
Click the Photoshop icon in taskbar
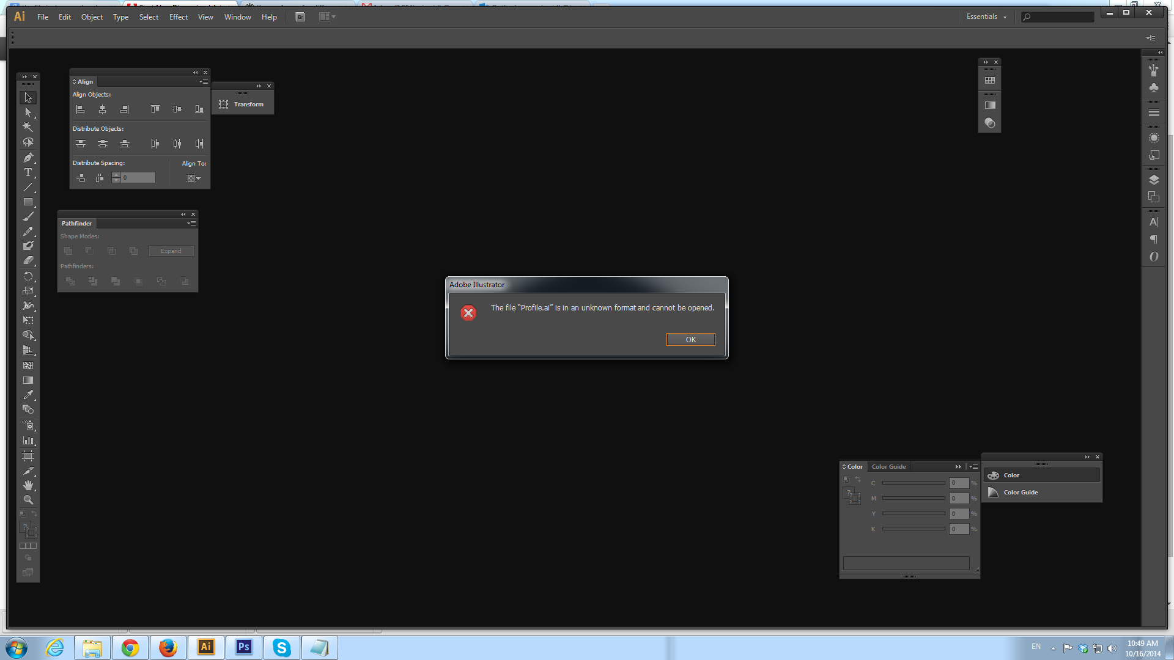pos(242,647)
